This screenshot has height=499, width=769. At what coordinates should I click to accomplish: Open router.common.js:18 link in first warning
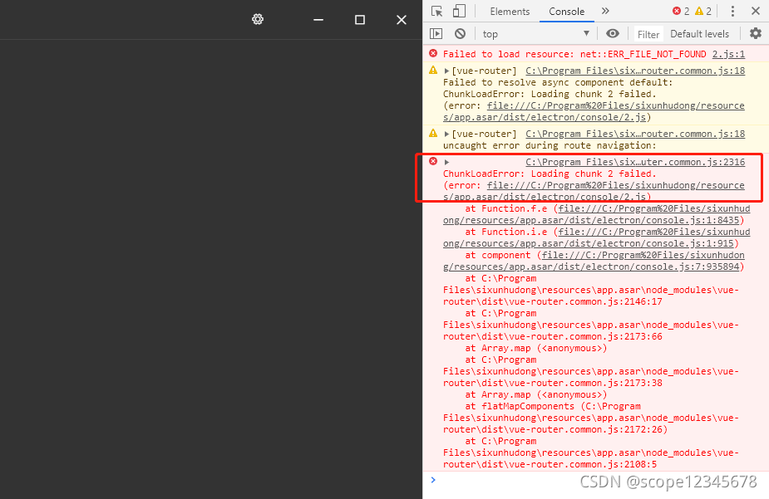(635, 71)
